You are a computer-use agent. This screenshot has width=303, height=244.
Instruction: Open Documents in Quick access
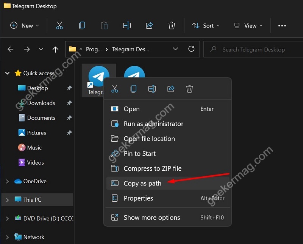coord(41,118)
